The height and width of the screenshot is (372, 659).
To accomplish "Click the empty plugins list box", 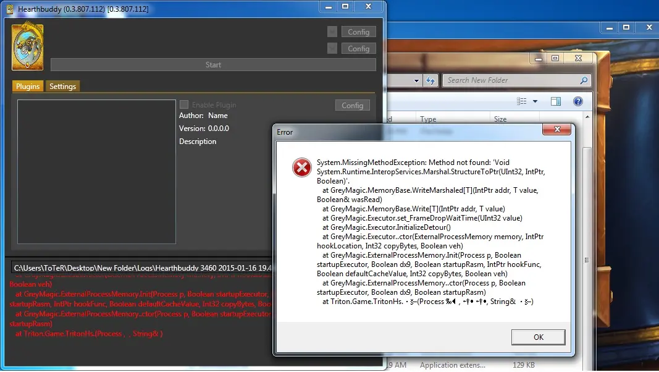I will tap(96, 172).
